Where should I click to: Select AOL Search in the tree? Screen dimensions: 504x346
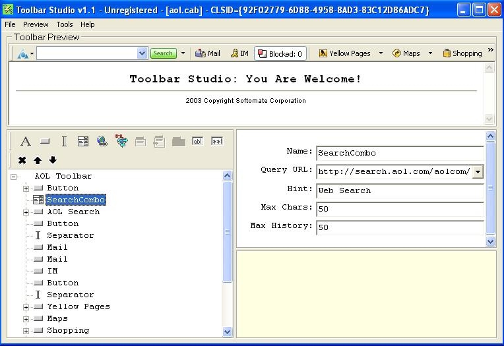point(74,212)
